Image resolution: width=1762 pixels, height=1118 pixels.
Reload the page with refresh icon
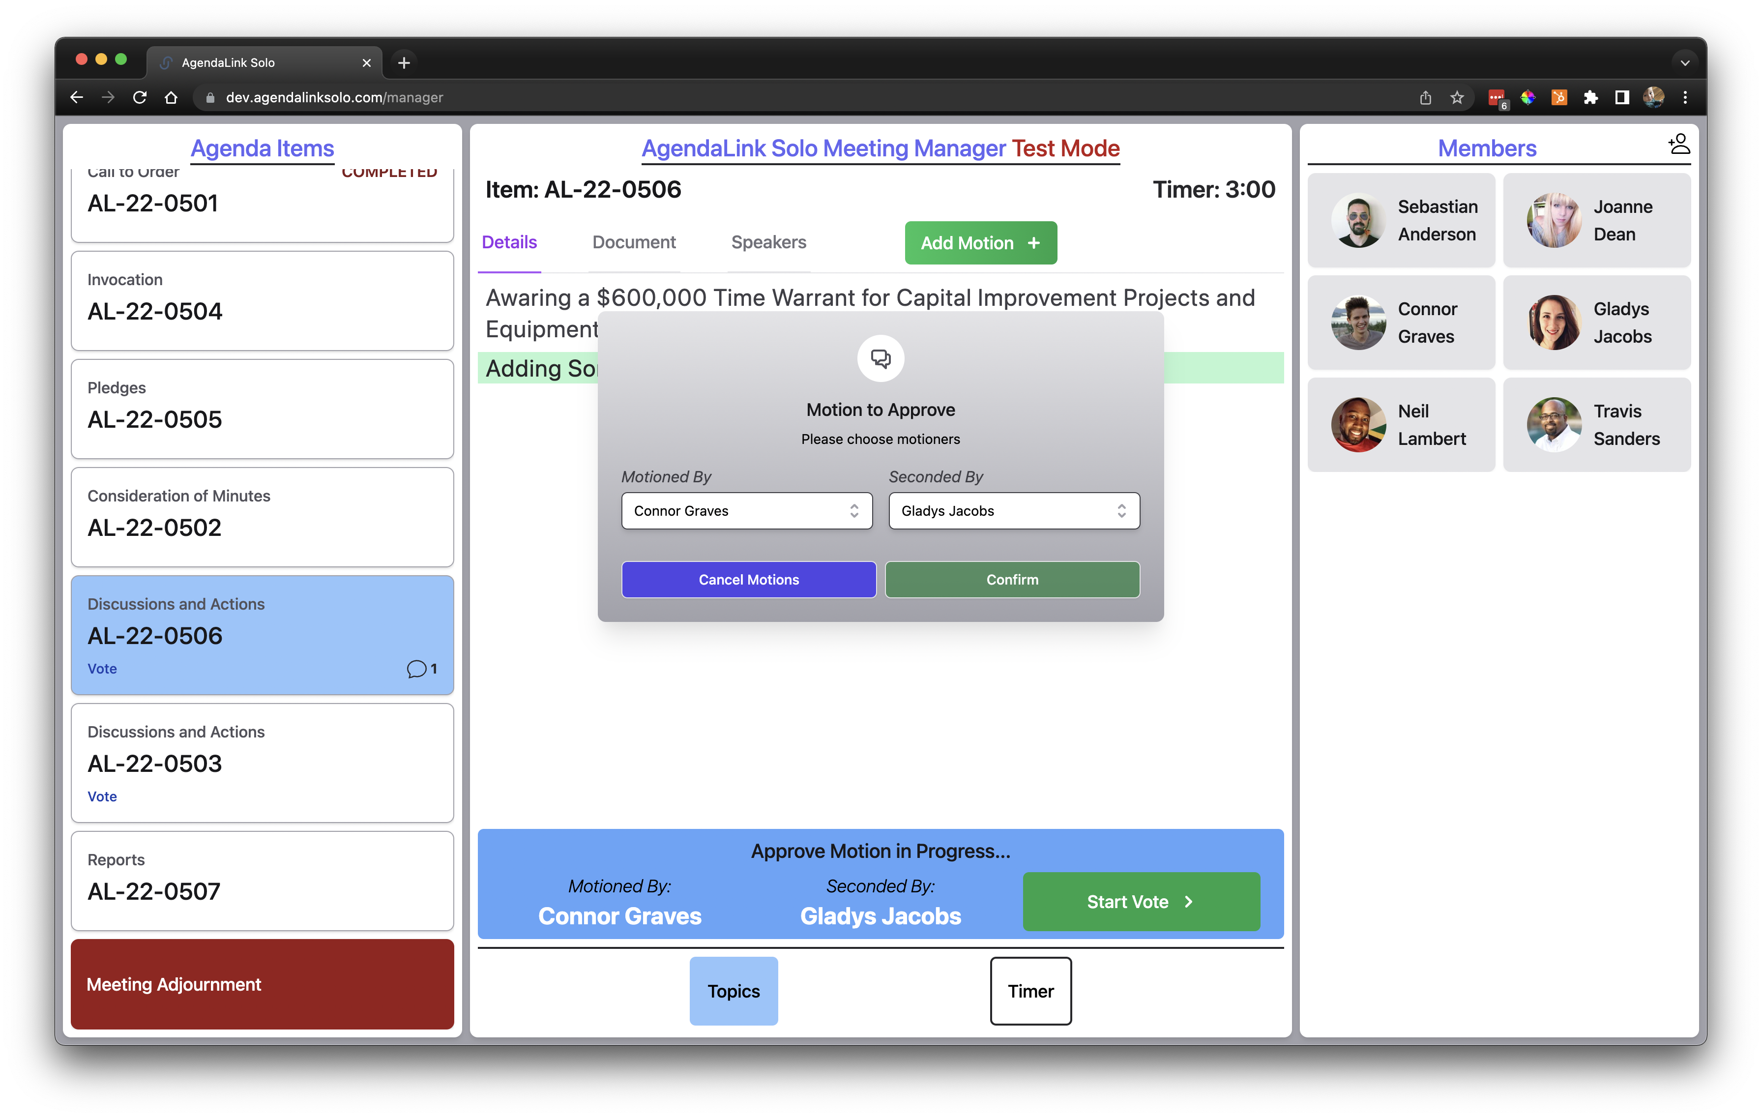(140, 97)
